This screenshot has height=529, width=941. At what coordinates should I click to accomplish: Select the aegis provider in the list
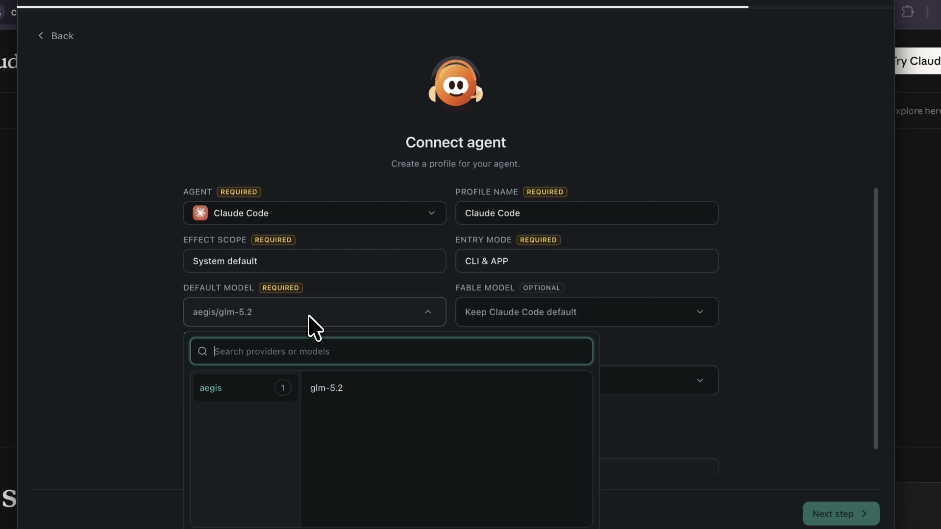[245, 388]
